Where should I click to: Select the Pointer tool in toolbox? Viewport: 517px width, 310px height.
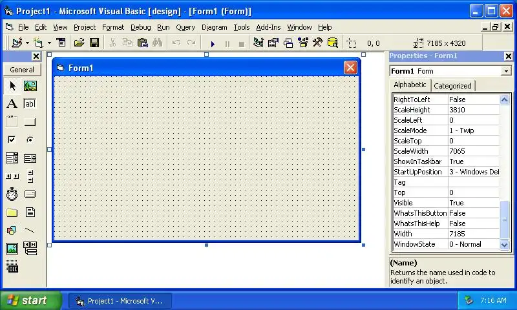pos(12,86)
